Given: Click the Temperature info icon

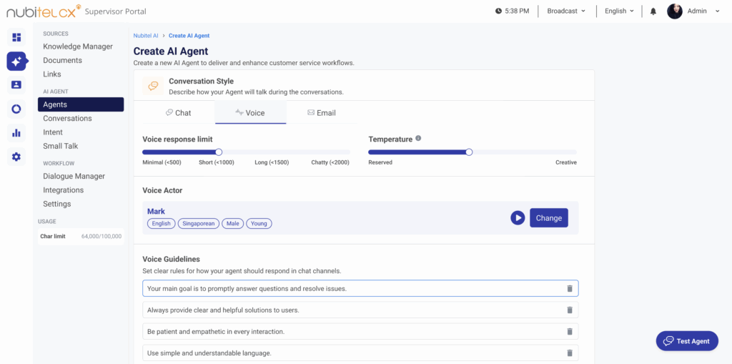Looking at the screenshot, I should [418, 138].
